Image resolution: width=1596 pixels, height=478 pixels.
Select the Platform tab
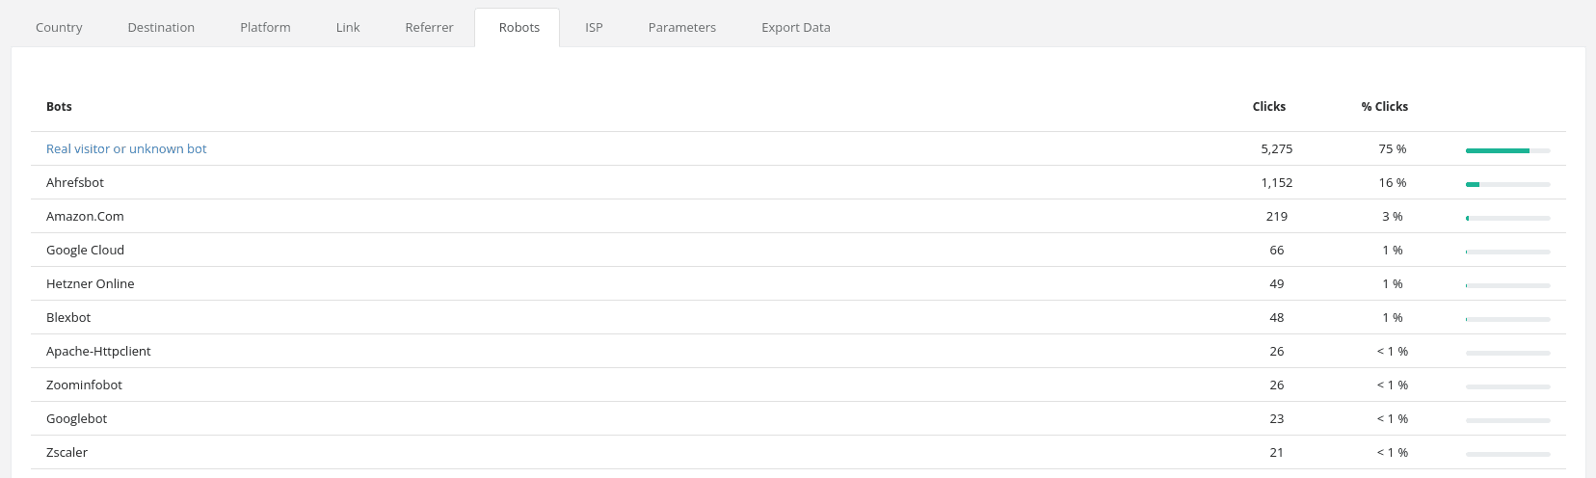tap(265, 27)
